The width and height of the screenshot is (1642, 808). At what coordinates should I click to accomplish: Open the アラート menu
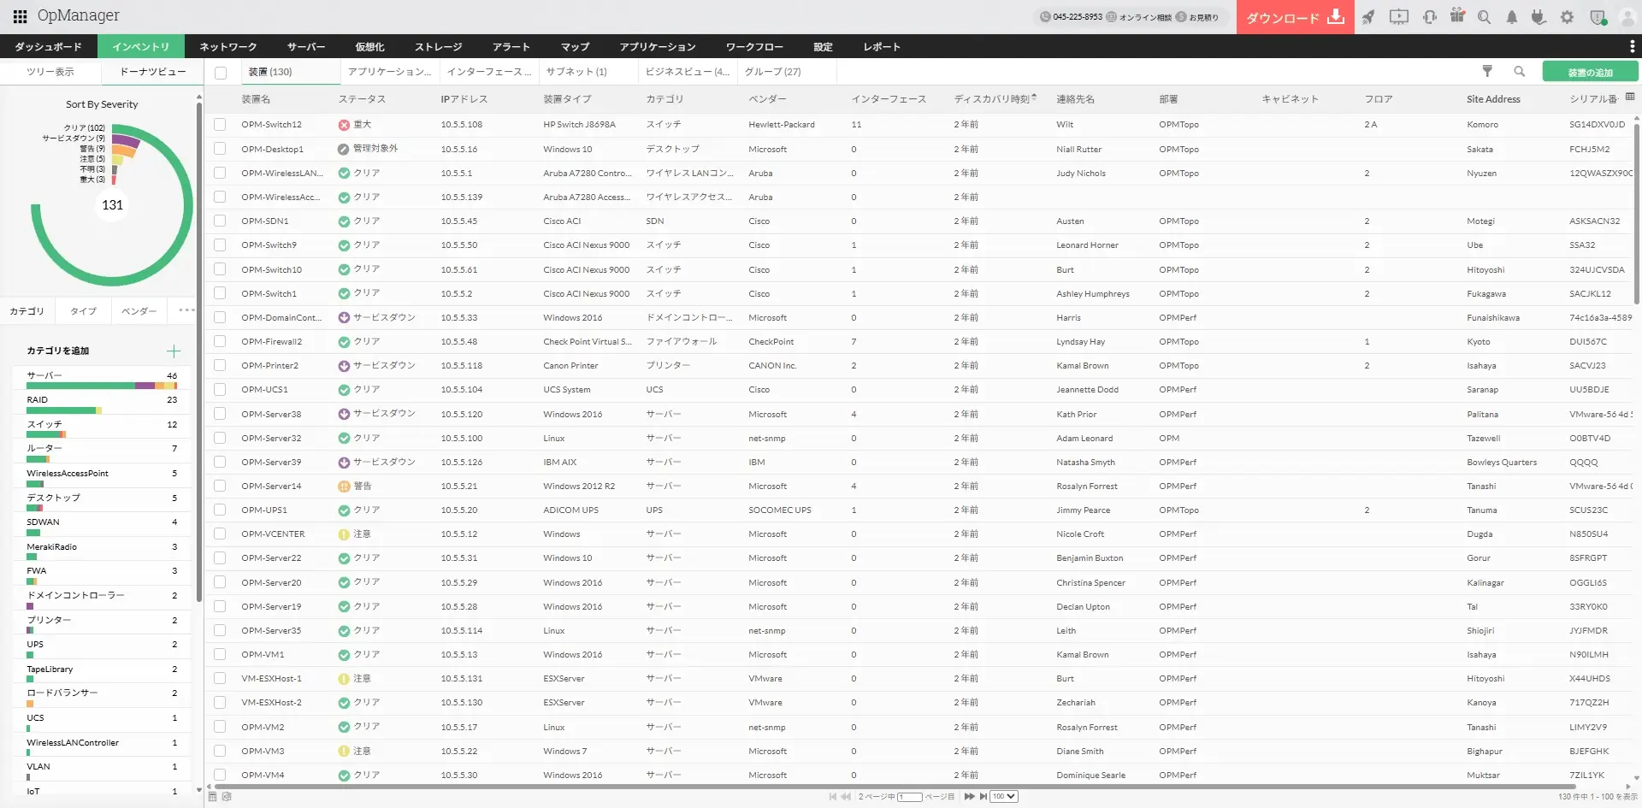(511, 46)
